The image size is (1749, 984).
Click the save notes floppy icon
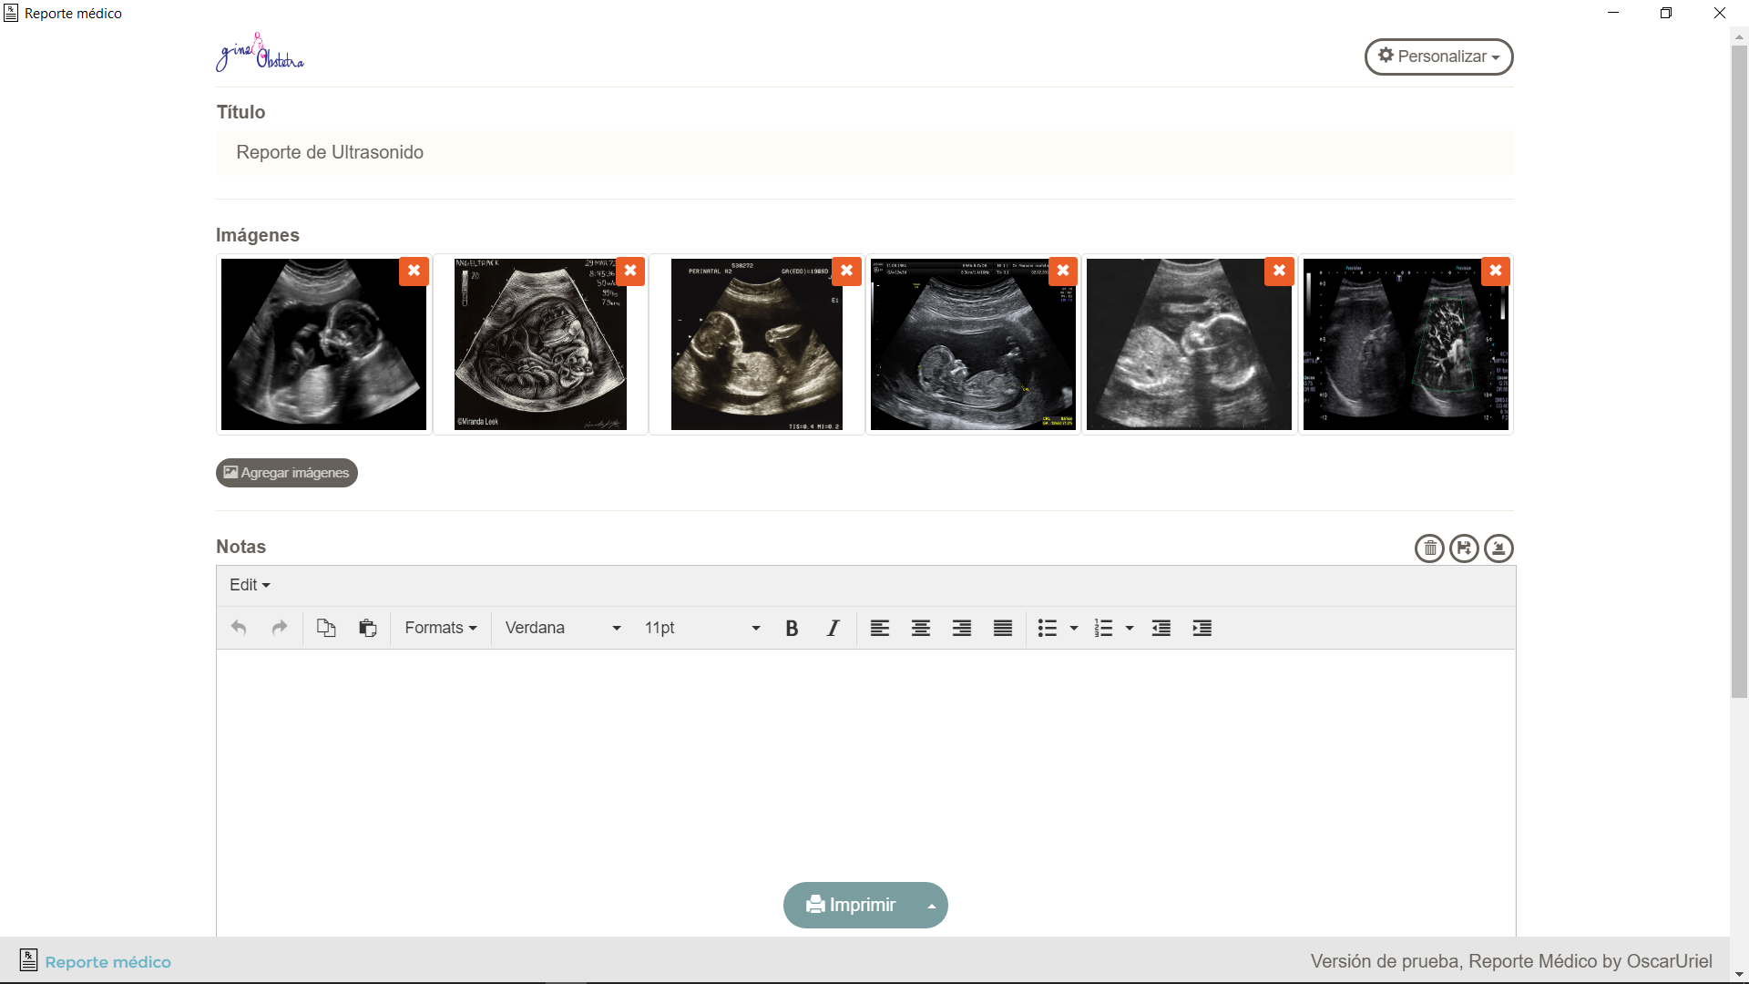click(1464, 548)
